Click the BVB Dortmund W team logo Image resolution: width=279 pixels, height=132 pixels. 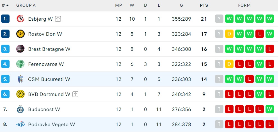coord(20,94)
